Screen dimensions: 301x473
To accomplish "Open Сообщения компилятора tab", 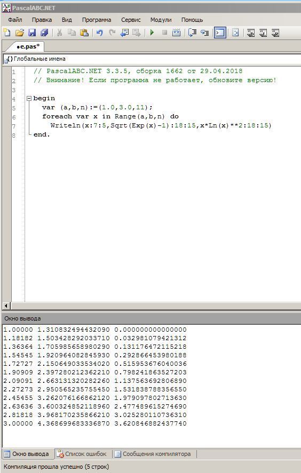I will coord(153,454).
